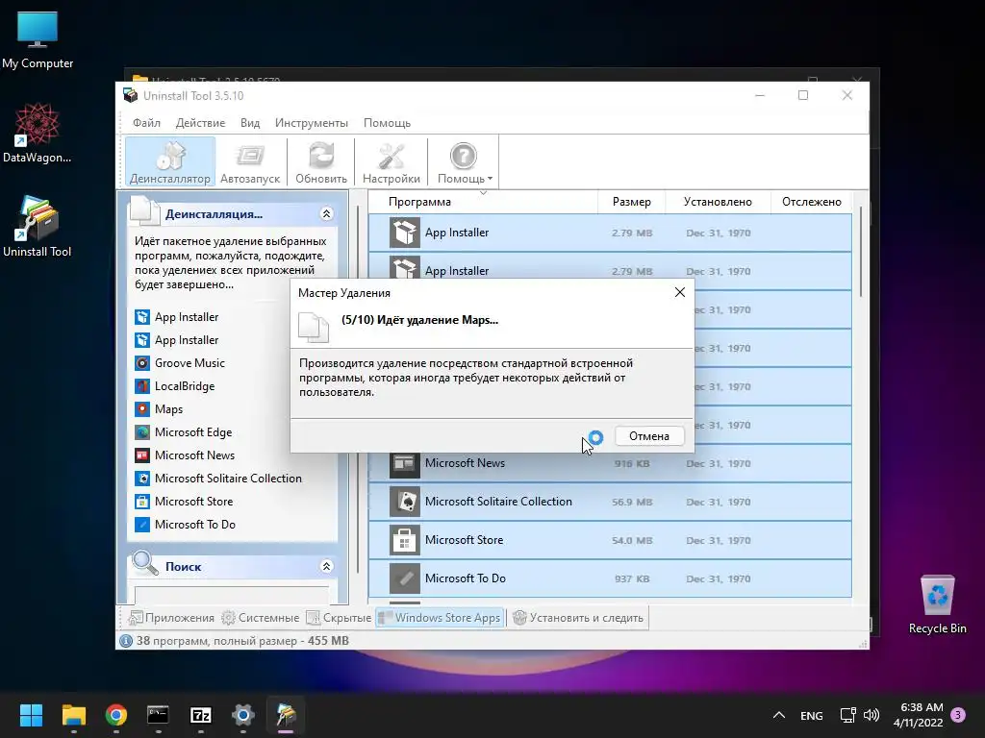Show hidden tray icons chevron

tap(779, 715)
